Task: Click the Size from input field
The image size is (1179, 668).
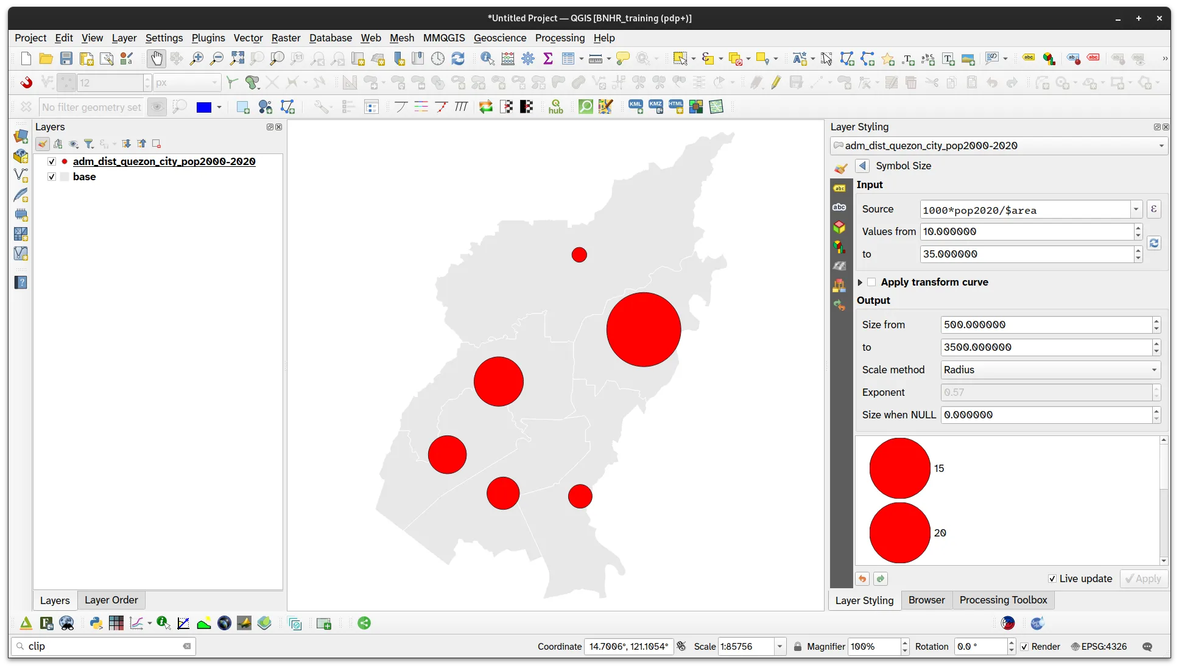Action: [x=1045, y=325]
